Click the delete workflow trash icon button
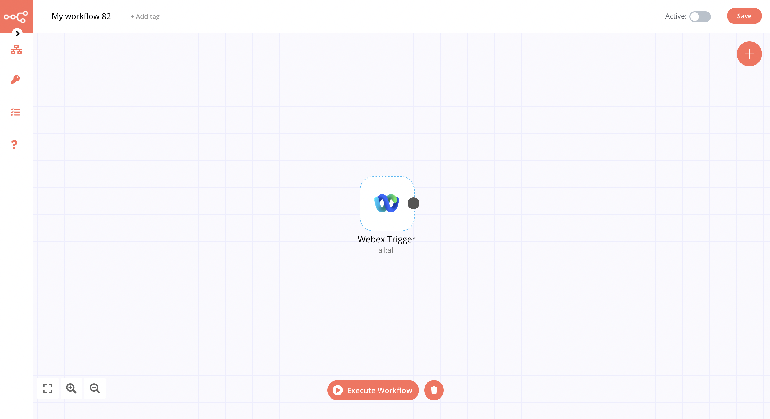 tap(434, 390)
